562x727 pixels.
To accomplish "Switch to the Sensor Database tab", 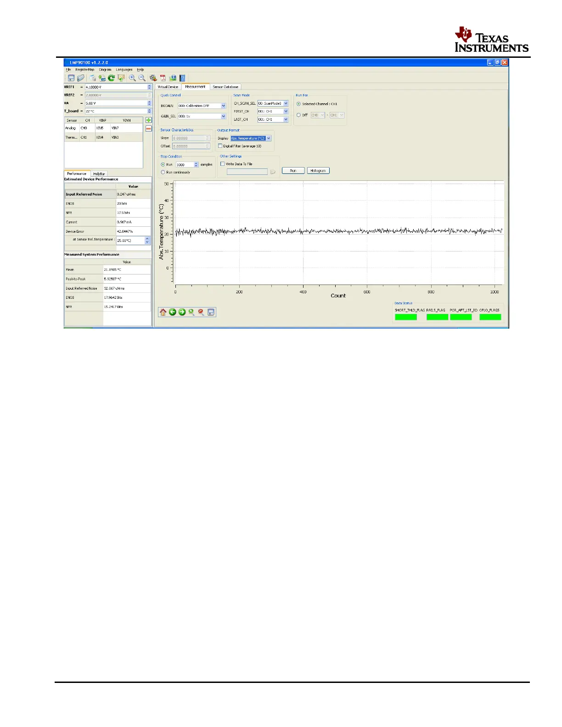I will [225, 87].
